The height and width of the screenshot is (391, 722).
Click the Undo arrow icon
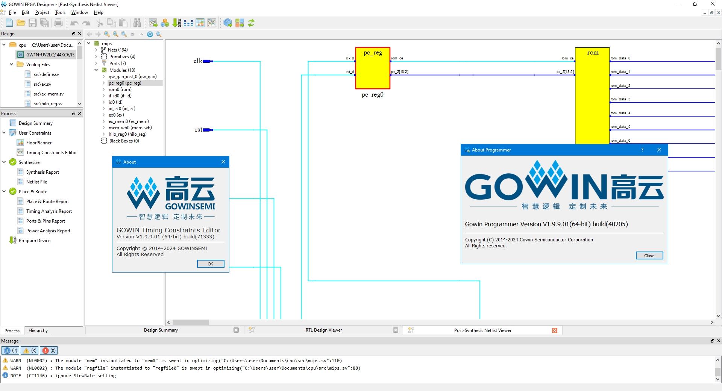(x=74, y=23)
